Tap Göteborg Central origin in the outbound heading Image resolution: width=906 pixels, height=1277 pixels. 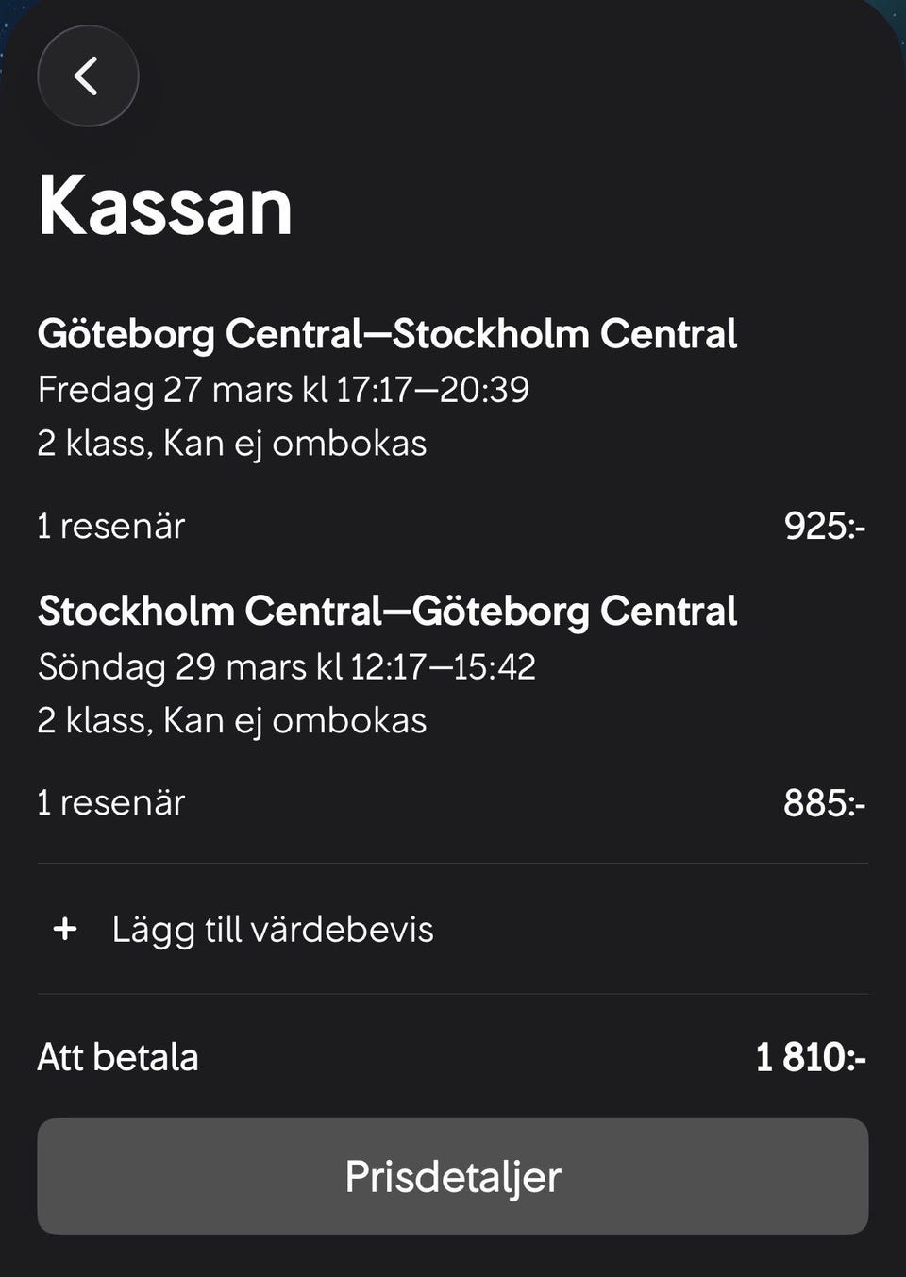pos(200,334)
